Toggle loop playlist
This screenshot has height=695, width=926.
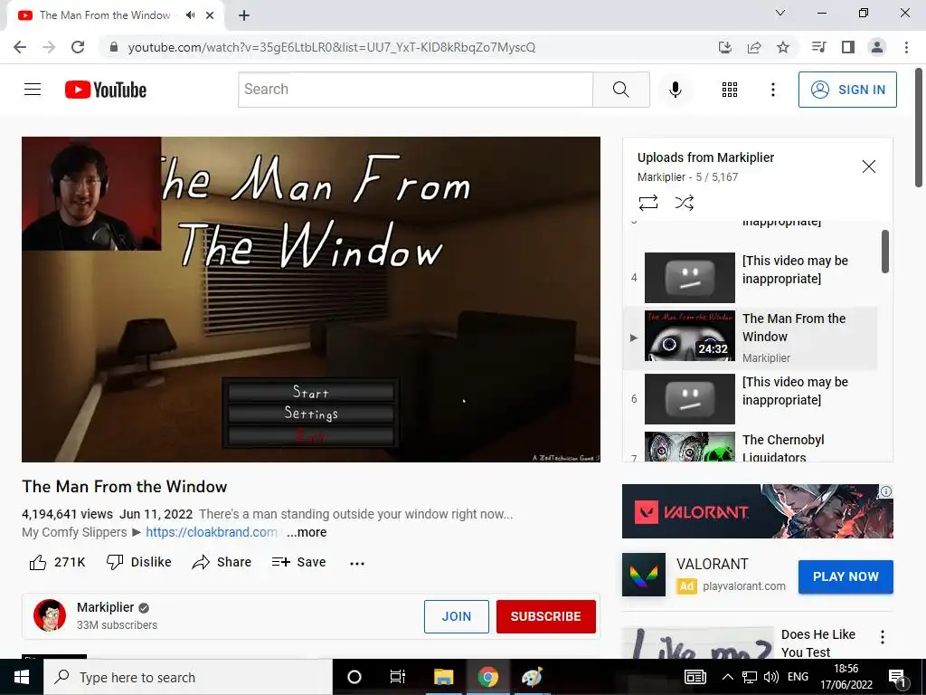[x=647, y=203]
